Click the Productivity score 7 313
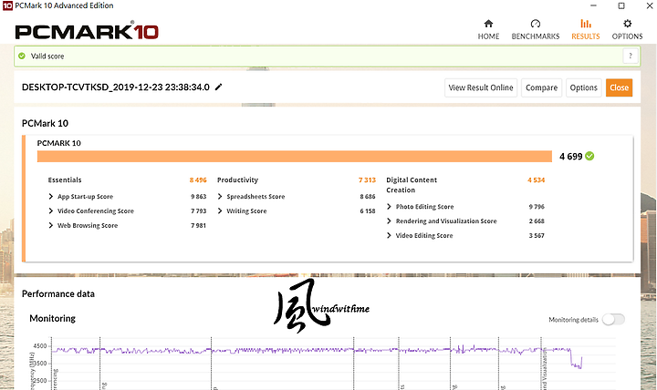Viewport: 657px width, 390px height. pyautogui.click(x=367, y=180)
